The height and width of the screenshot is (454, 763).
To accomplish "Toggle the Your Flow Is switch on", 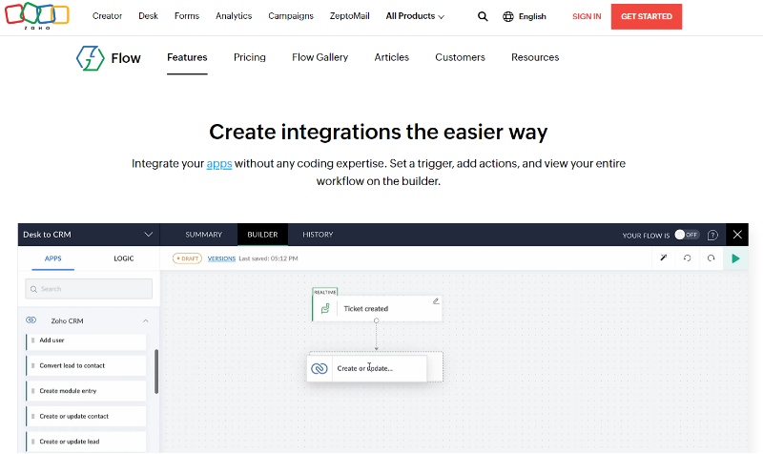I will (687, 235).
